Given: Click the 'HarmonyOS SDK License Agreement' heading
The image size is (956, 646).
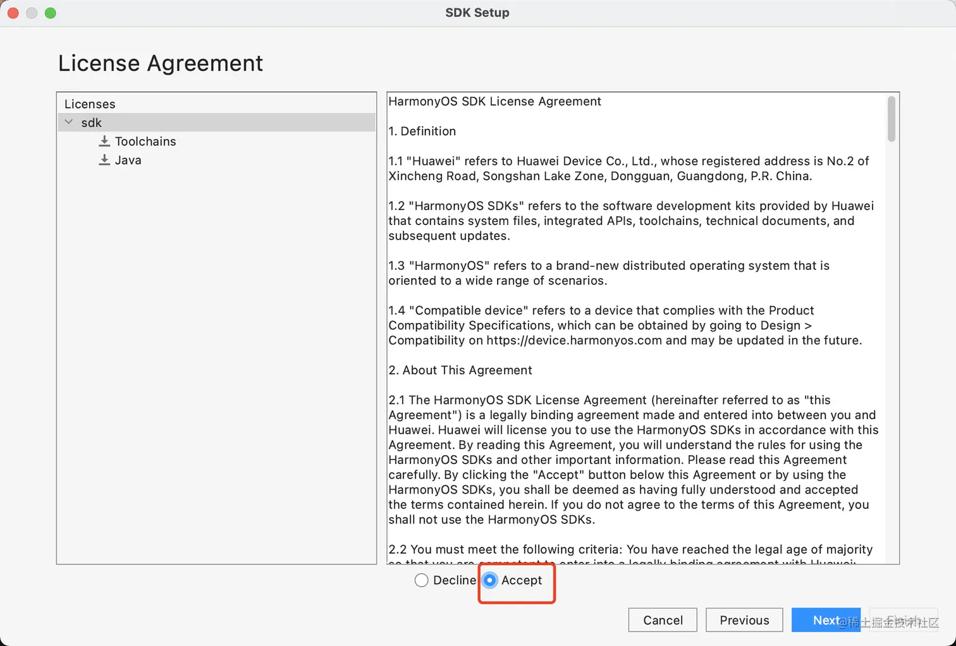Looking at the screenshot, I should pos(494,101).
